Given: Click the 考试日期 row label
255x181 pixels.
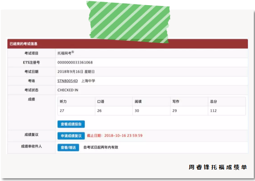Looking at the screenshot, I should pos(31,72).
